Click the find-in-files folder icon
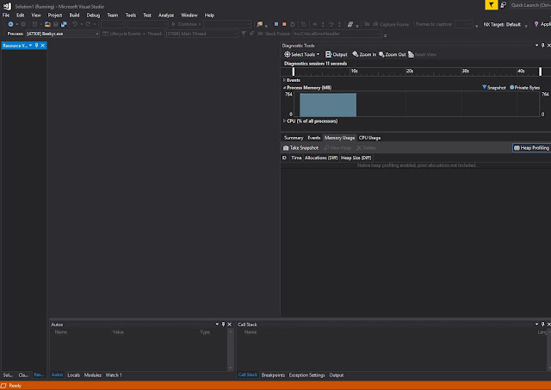The height and width of the screenshot is (390, 551). click(x=259, y=24)
